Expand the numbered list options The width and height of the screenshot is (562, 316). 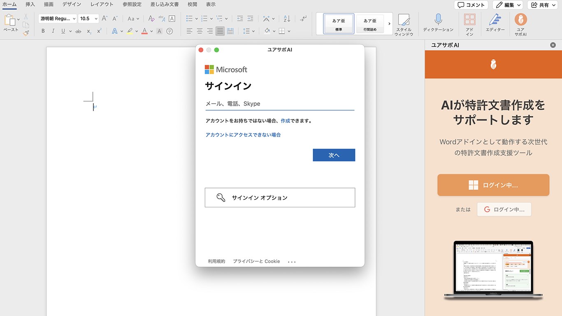pos(211,19)
